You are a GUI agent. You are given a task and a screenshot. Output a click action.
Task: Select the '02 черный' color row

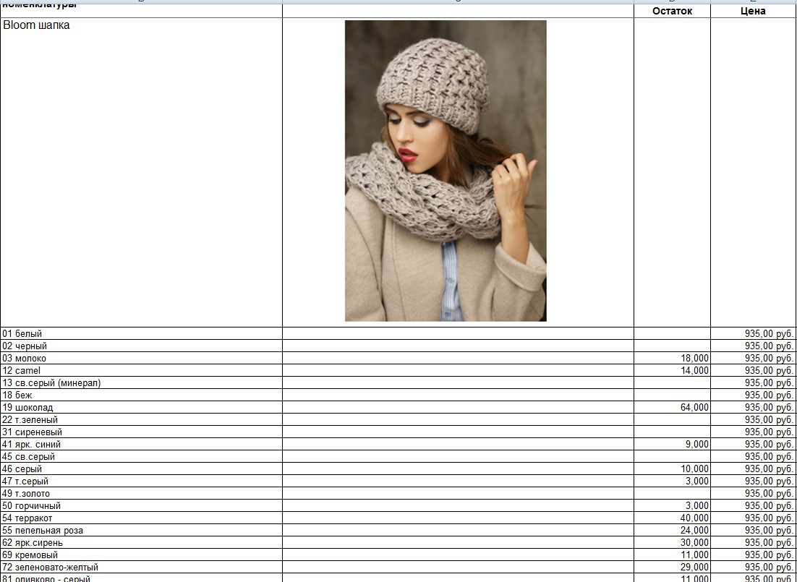click(25, 346)
